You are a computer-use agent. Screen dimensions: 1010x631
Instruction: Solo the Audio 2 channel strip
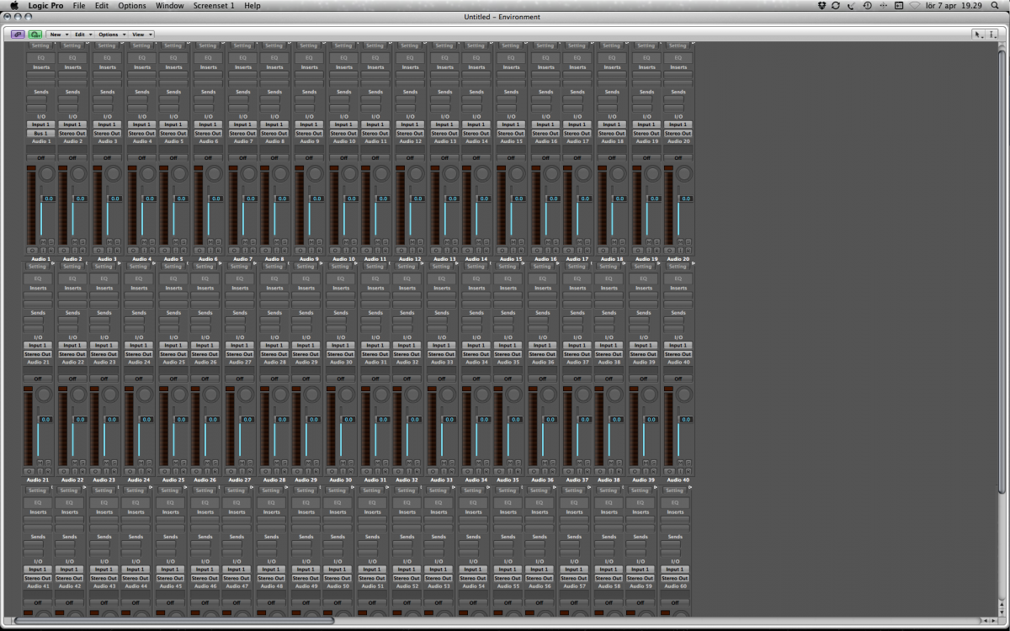point(84,241)
